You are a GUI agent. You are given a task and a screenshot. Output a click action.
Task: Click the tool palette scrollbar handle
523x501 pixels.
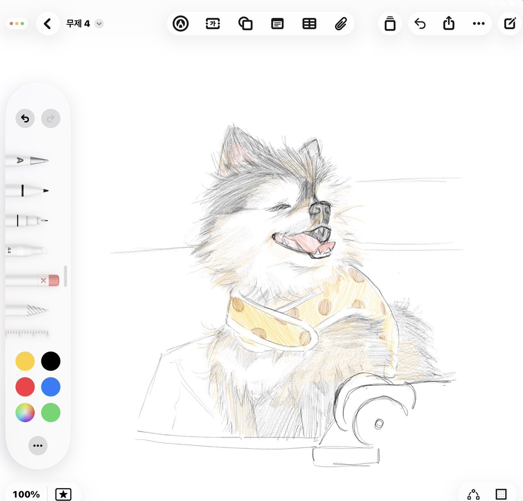[x=65, y=276]
